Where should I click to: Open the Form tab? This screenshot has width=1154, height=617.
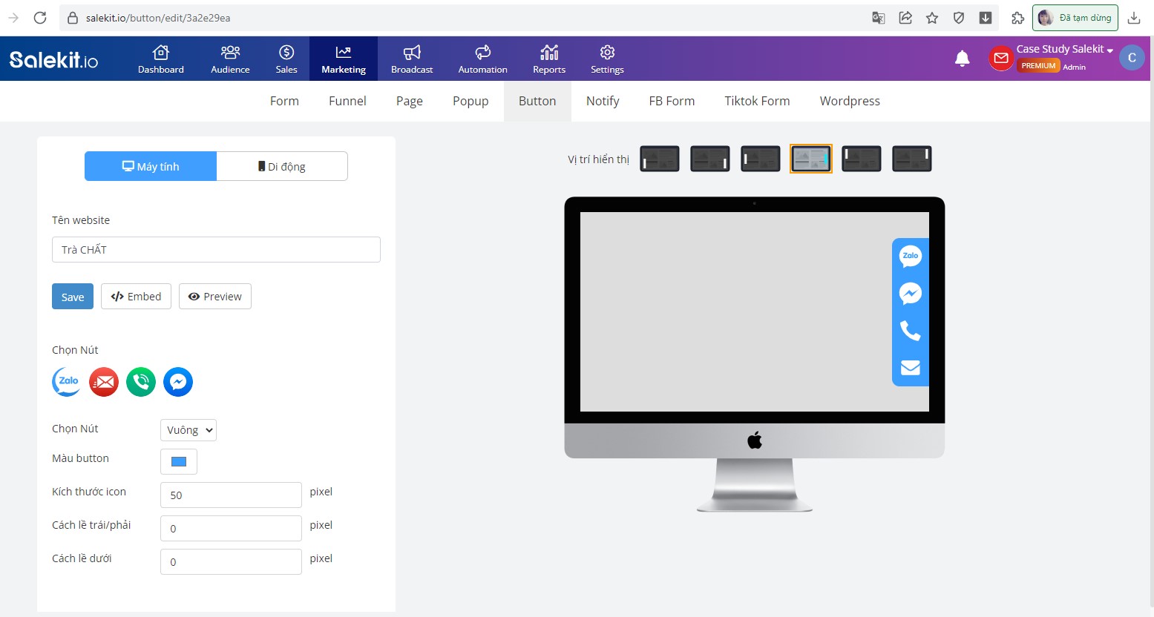pos(284,101)
